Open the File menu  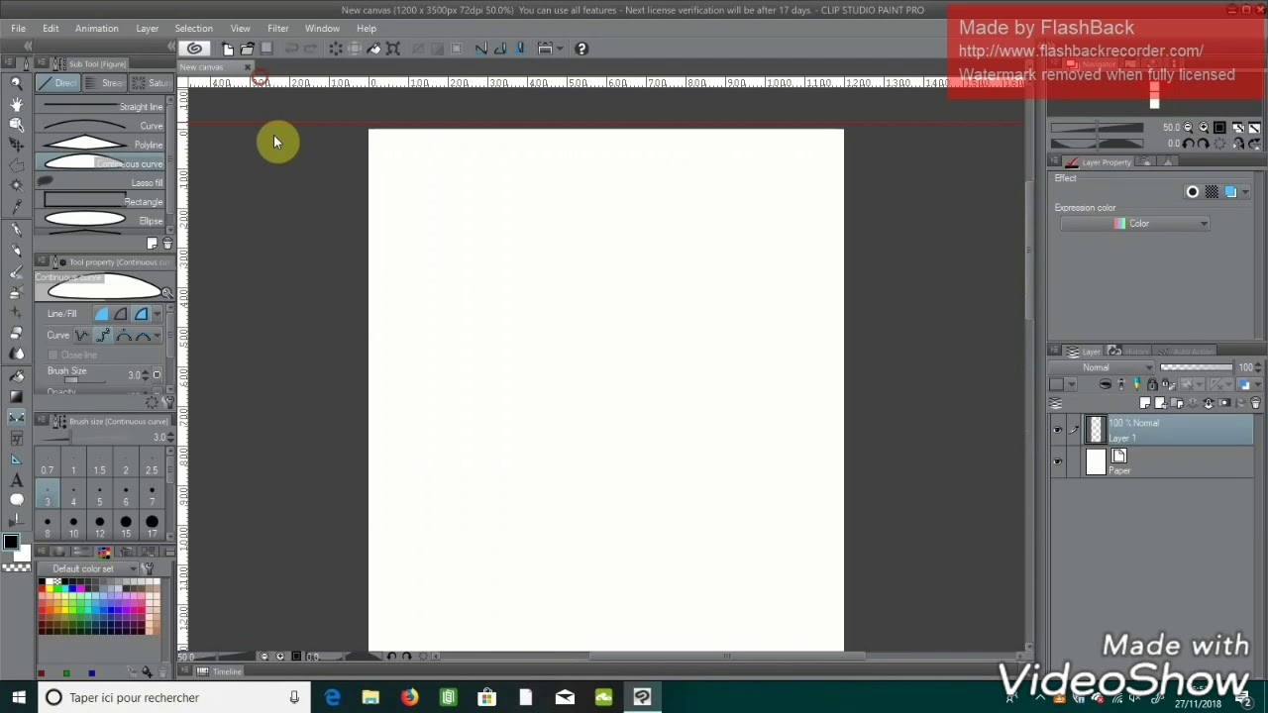click(x=18, y=29)
